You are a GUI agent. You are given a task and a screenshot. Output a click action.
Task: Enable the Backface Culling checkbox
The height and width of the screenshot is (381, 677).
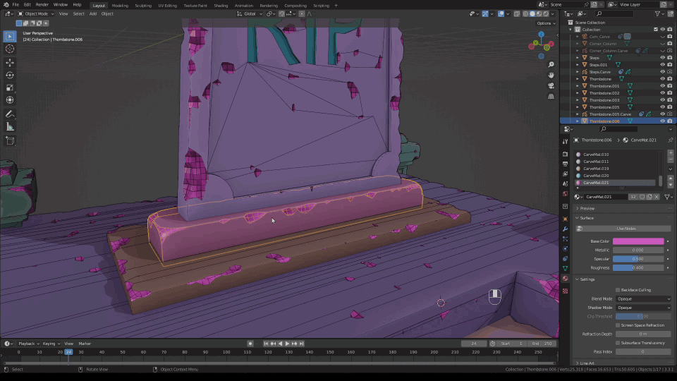[618, 290]
